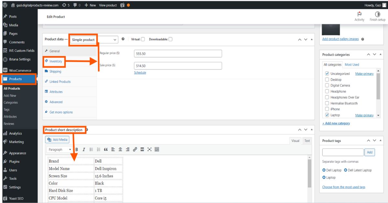Open the updates icon showing 5
Viewport: 388px width, 203px height.
[66, 5]
